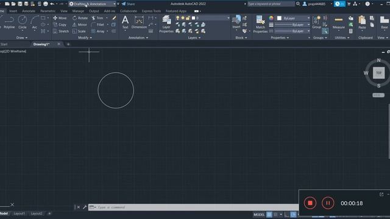390x219 pixels.
Task: Activate the Array command
Action: [97, 31]
